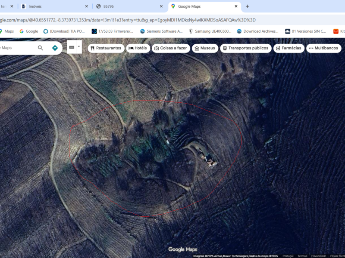The image size is (345, 258).
Task: Click the Multibancos ATM chip
Action: (x=323, y=48)
